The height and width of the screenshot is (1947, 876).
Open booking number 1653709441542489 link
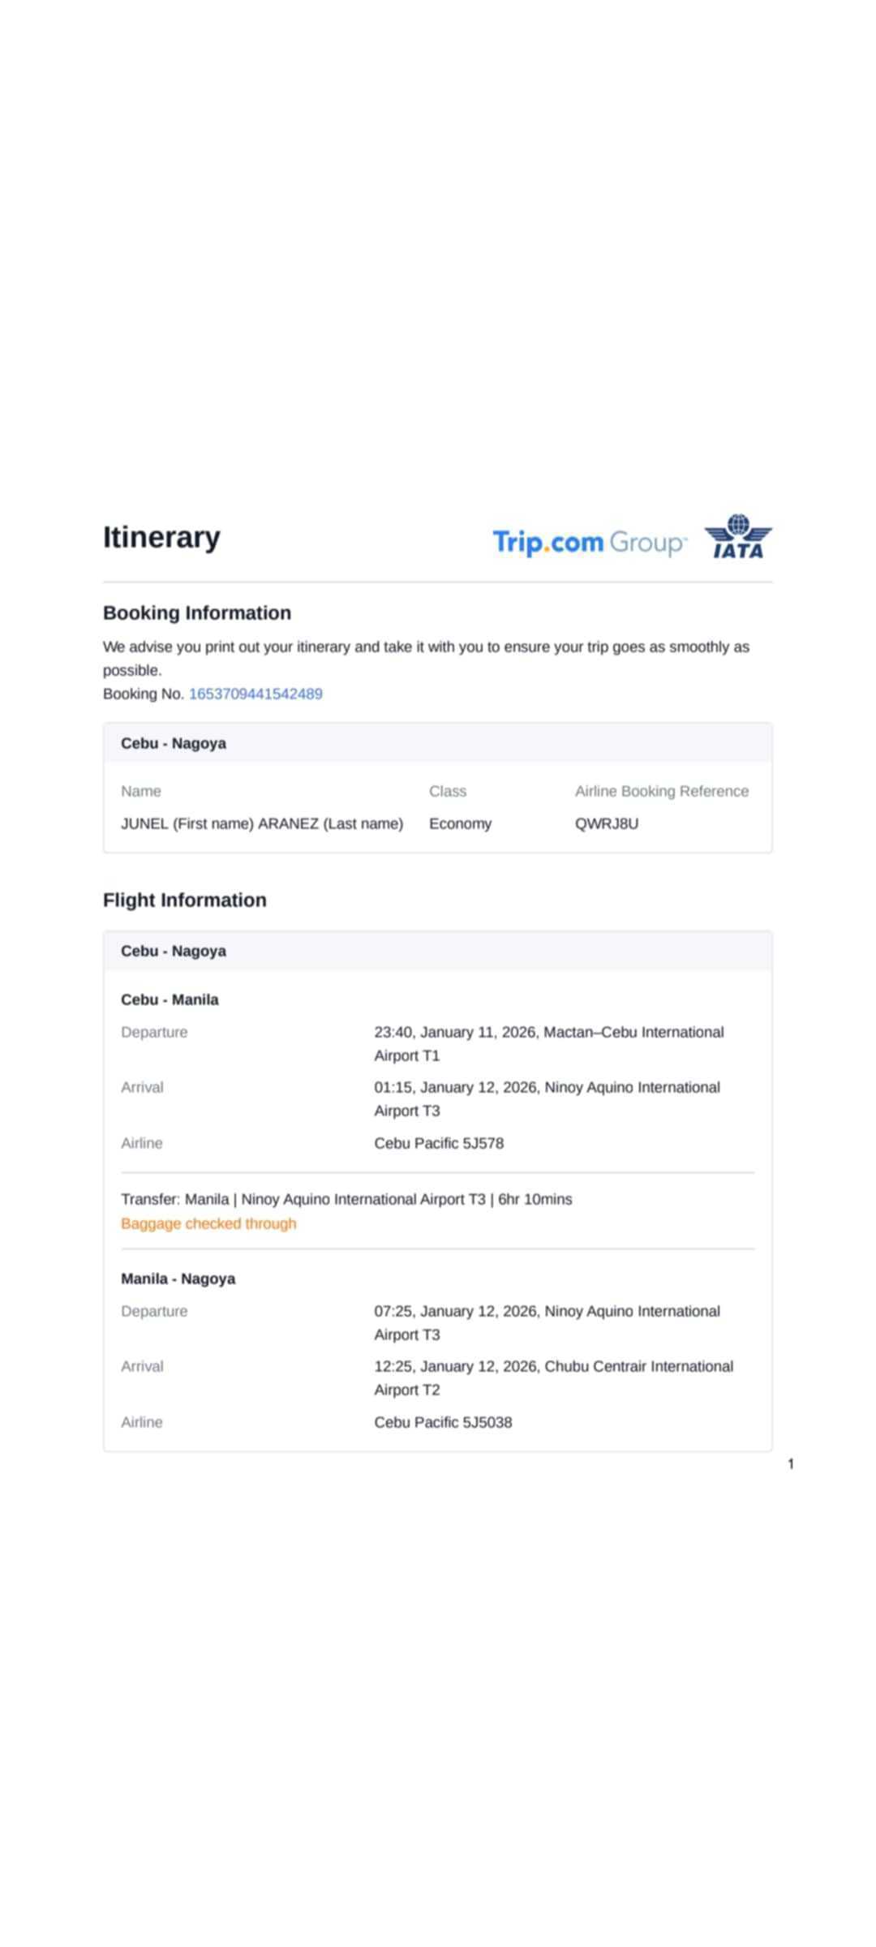[255, 694]
